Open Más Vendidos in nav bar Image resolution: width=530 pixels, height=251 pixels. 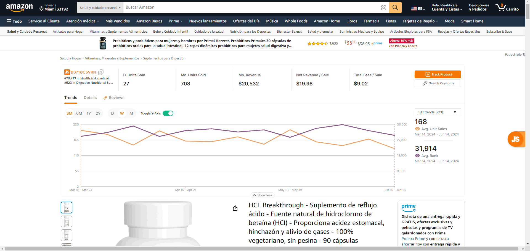tap(118, 21)
